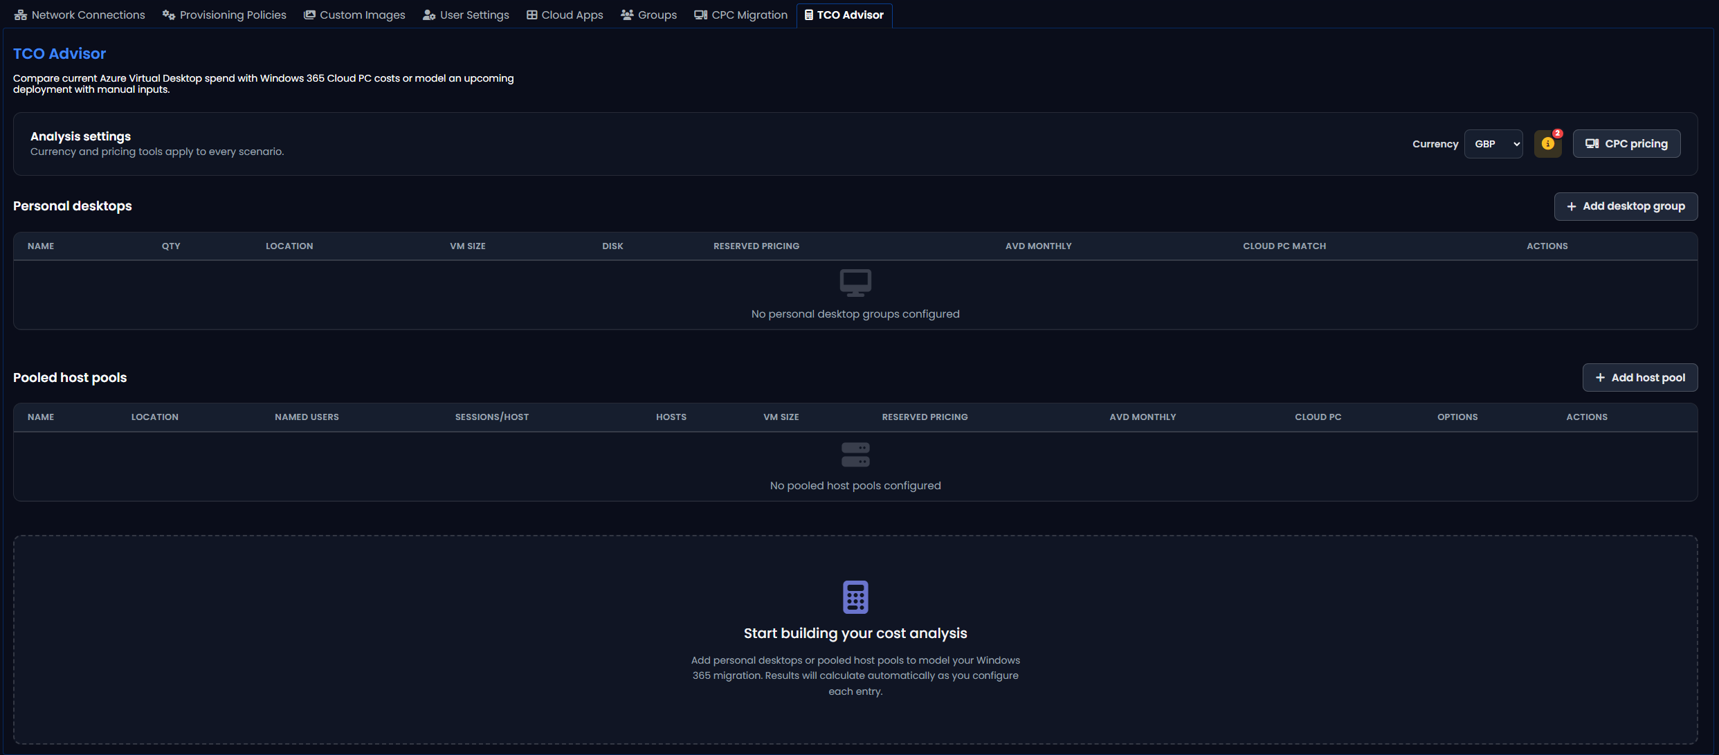
Task: Click the TCO Advisor calculator tab icon
Action: pos(808,15)
